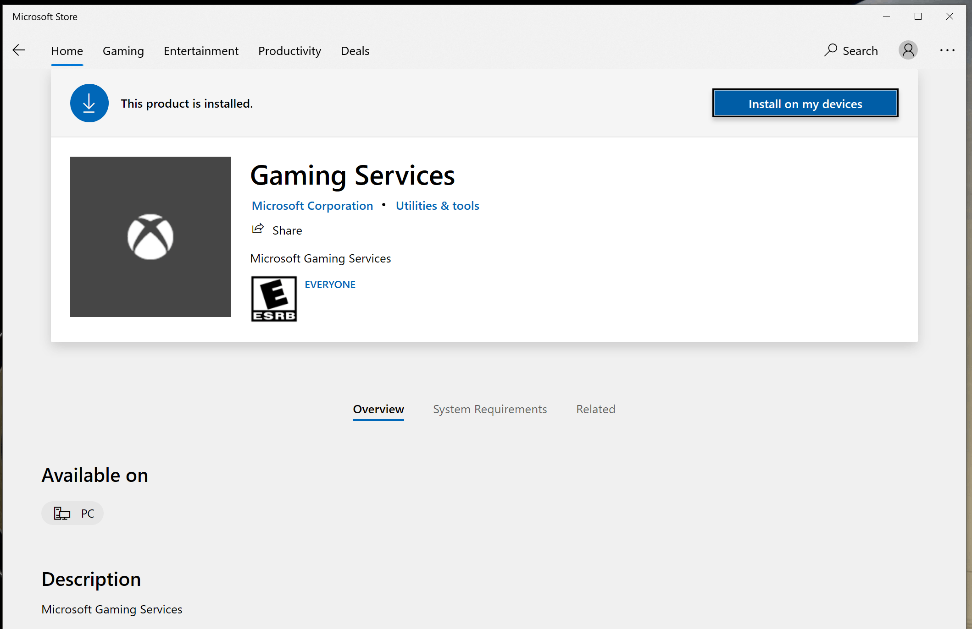This screenshot has width=972, height=629.
Task: Switch to the Home tab
Action: click(67, 51)
